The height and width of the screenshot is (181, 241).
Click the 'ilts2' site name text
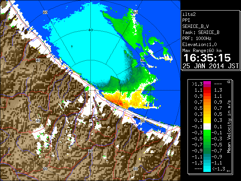189,14
